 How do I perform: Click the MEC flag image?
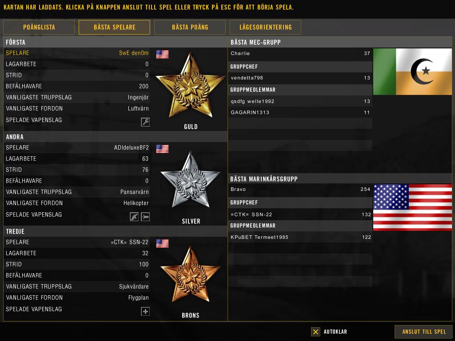(x=412, y=71)
